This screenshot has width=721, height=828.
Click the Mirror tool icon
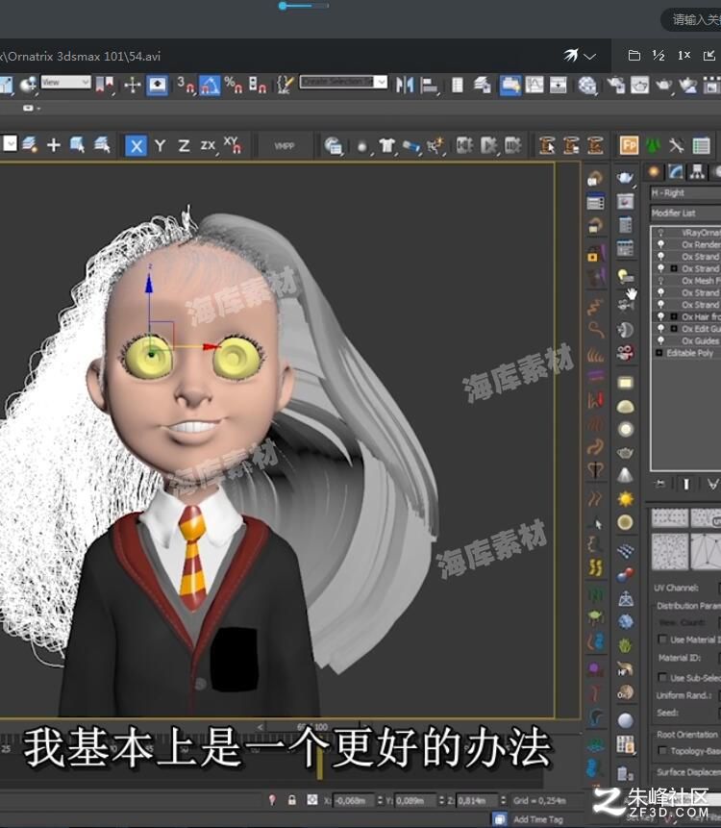405,85
